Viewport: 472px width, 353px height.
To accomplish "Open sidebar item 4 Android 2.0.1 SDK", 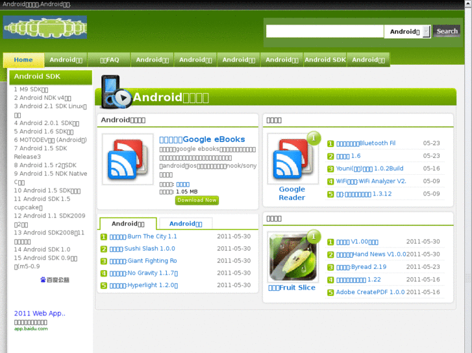I will [x=47, y=123].
